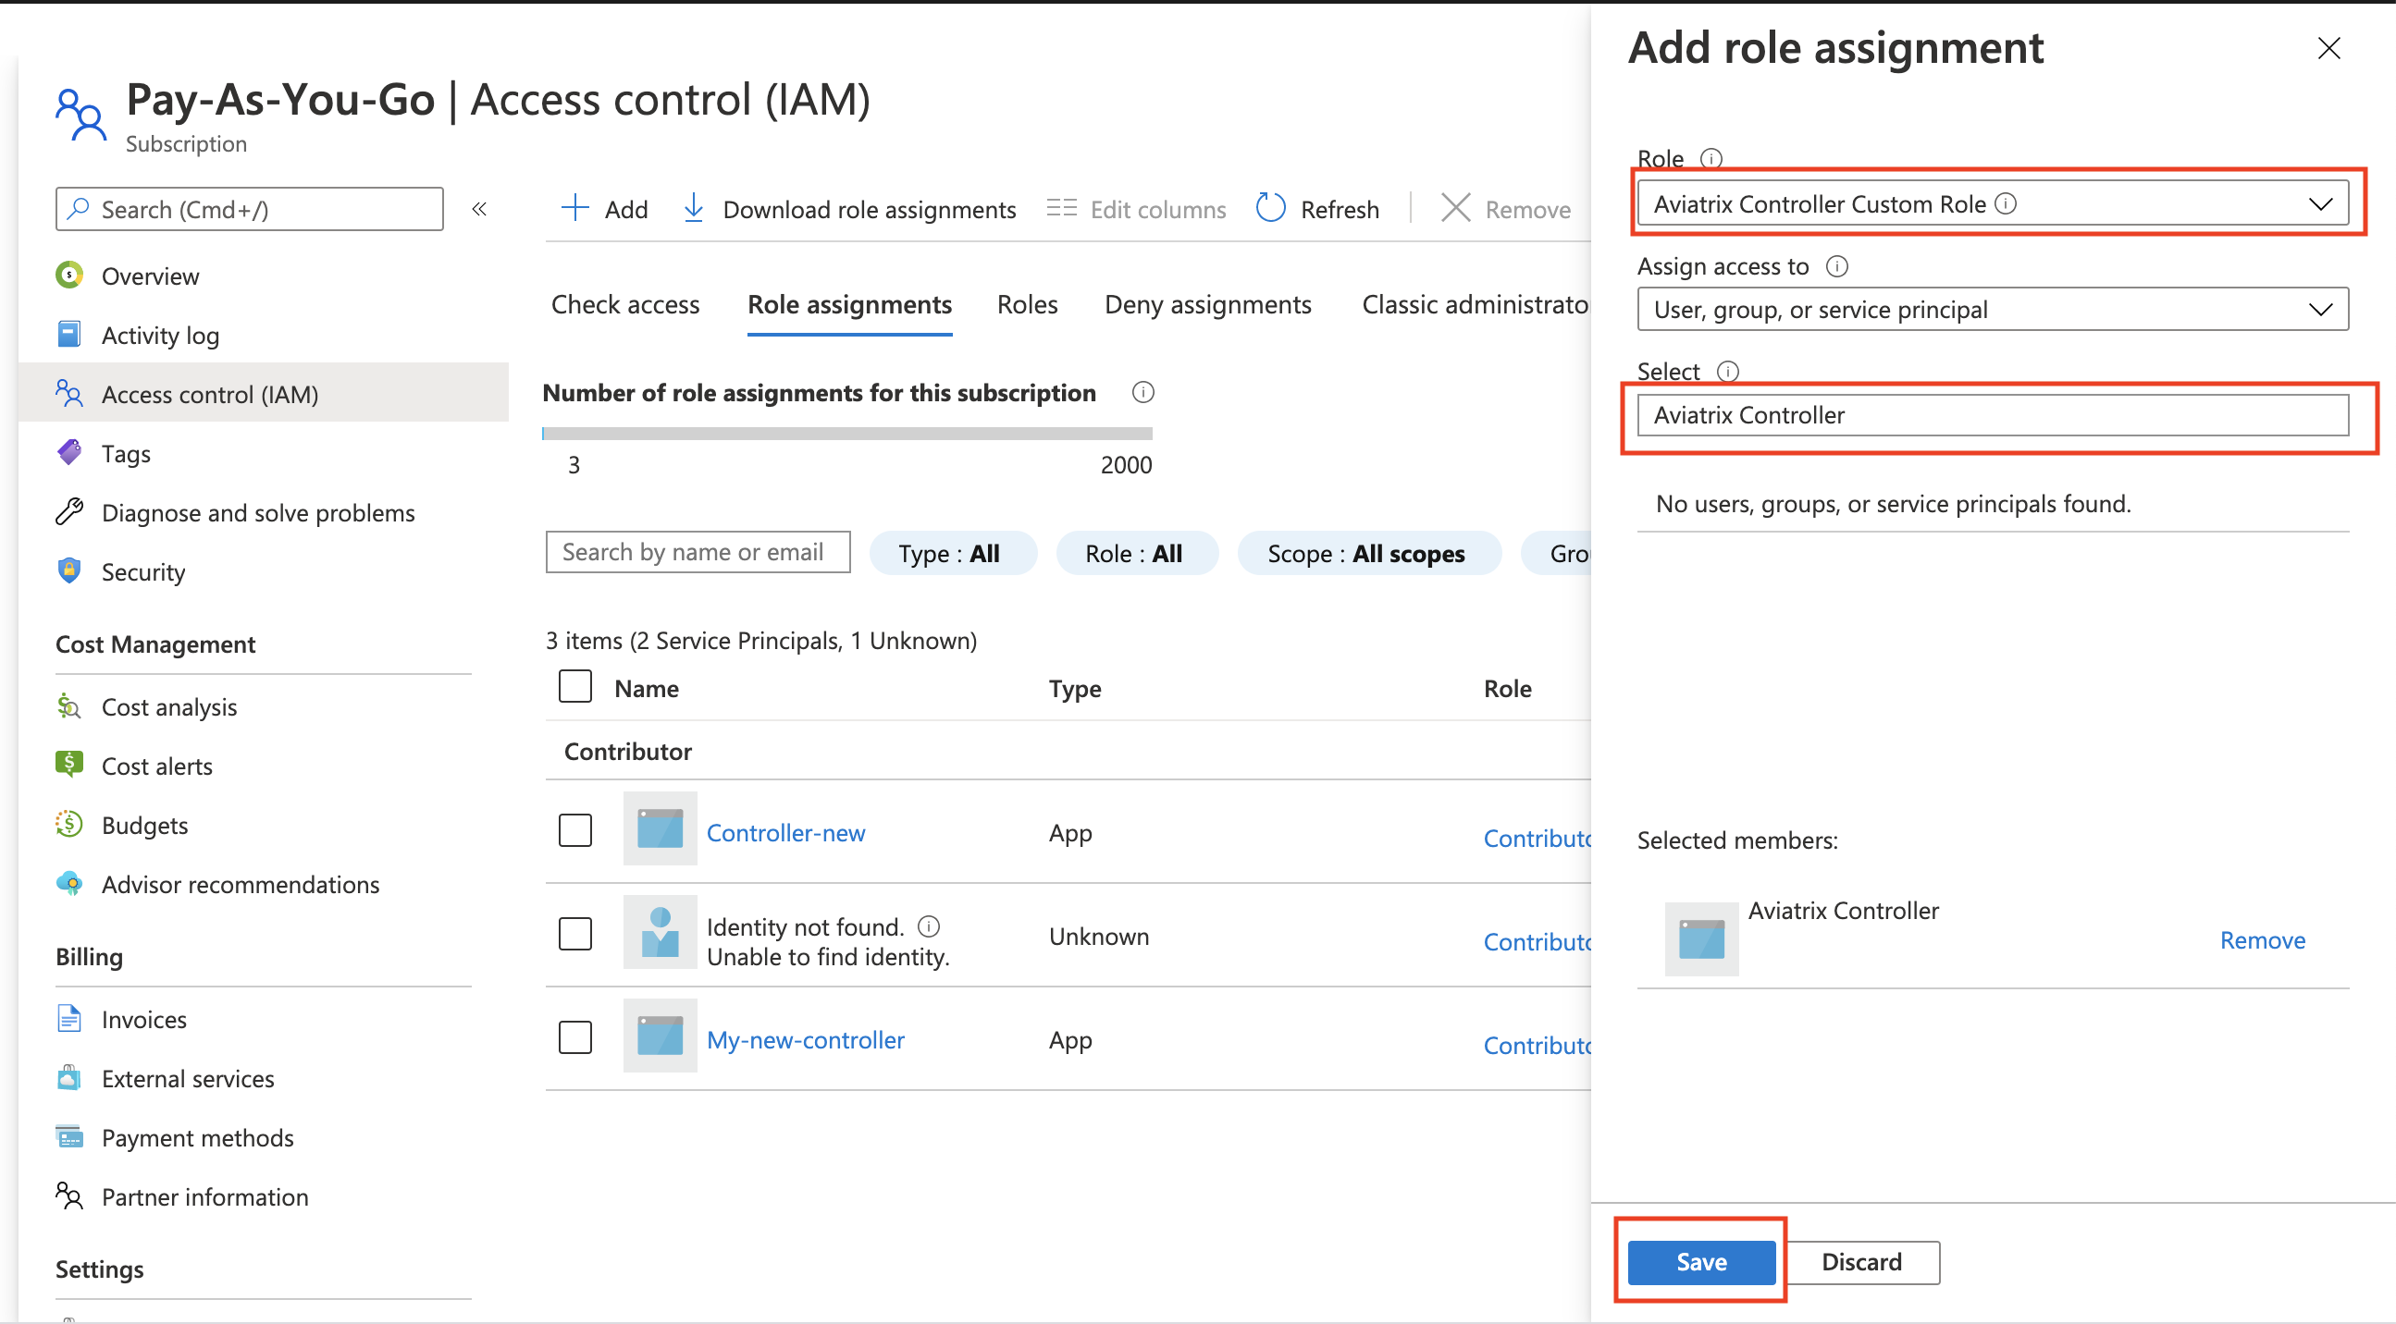Screen dimensions: 2396x1324
Task: Remove Aviatrix Controller selected member
Action: pyautogui.click(x=2262, y=936)
